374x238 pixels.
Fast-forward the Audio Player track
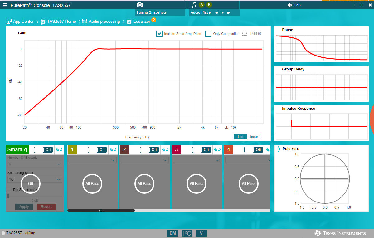pos(229,13)
